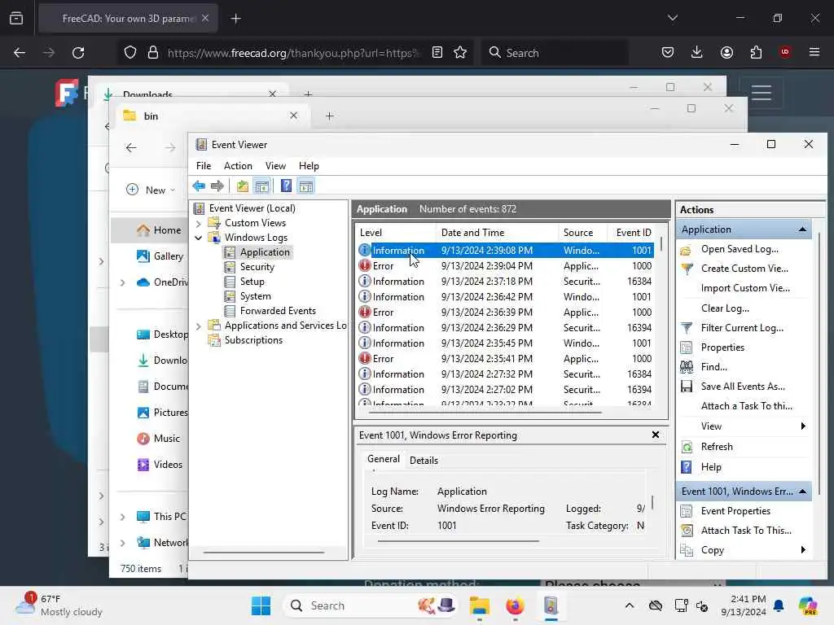The height and width of the screenshot is (625, 834).
Task: Expand Applications and Services Logs node
Action: pos(199,326)
